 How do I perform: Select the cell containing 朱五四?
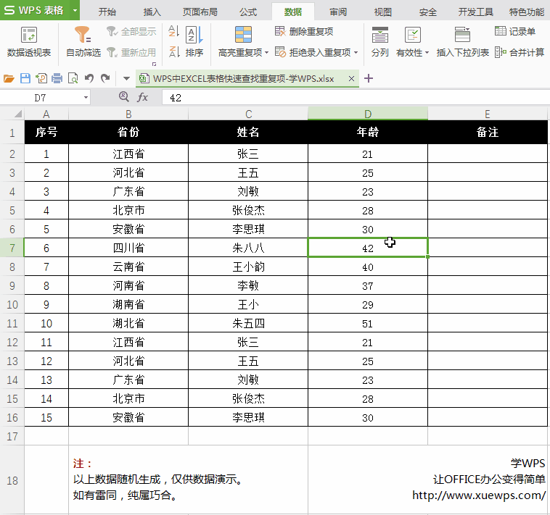248,323
